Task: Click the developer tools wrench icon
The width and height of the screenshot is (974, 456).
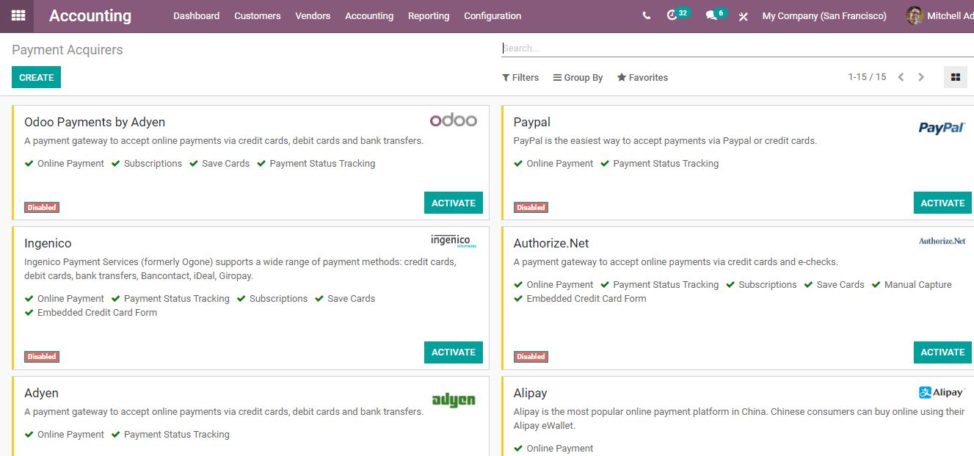Action: click(743, 15)
